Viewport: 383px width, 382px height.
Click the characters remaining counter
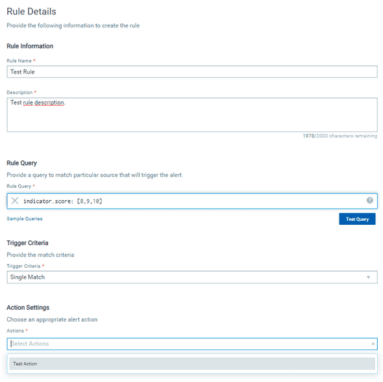(x=340, y=136)
